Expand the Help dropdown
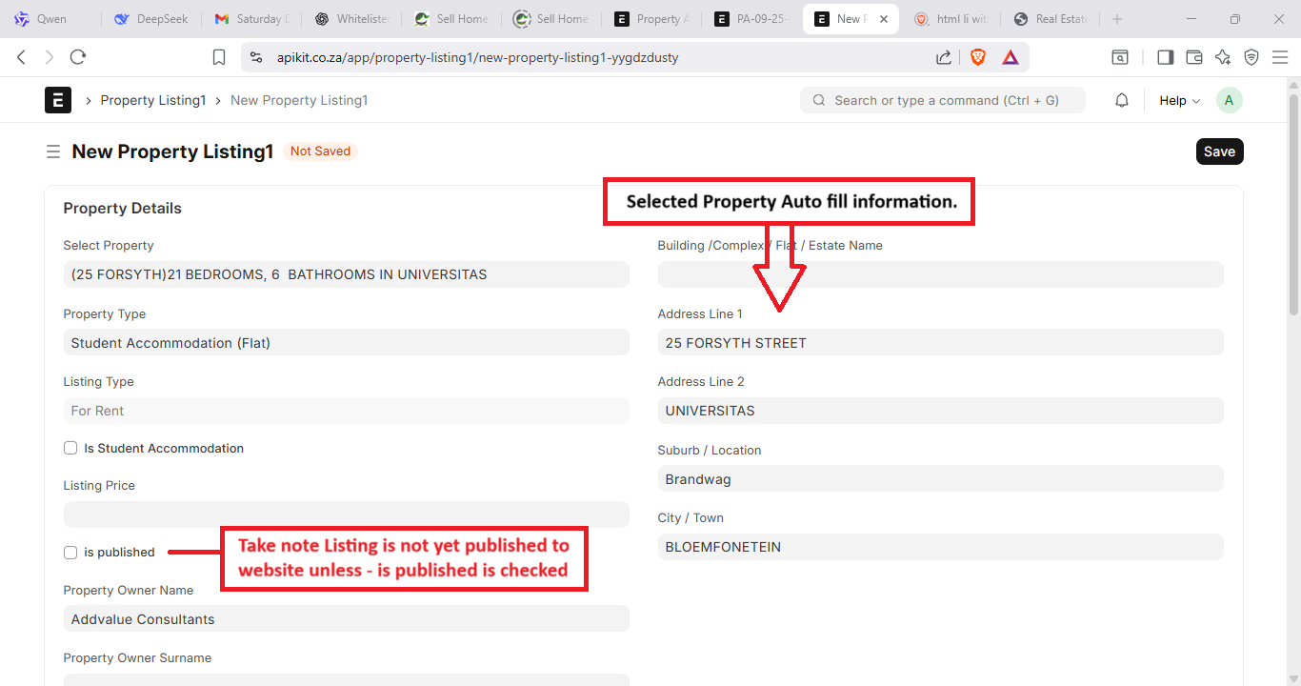Viewport: 1301px width, 686px height. coord(1179,100)
